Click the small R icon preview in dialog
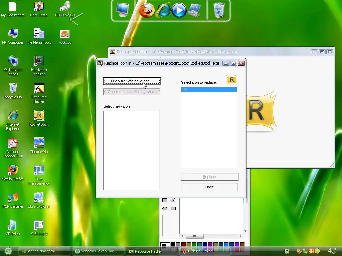The image size is (342, 256). (232, 79)
